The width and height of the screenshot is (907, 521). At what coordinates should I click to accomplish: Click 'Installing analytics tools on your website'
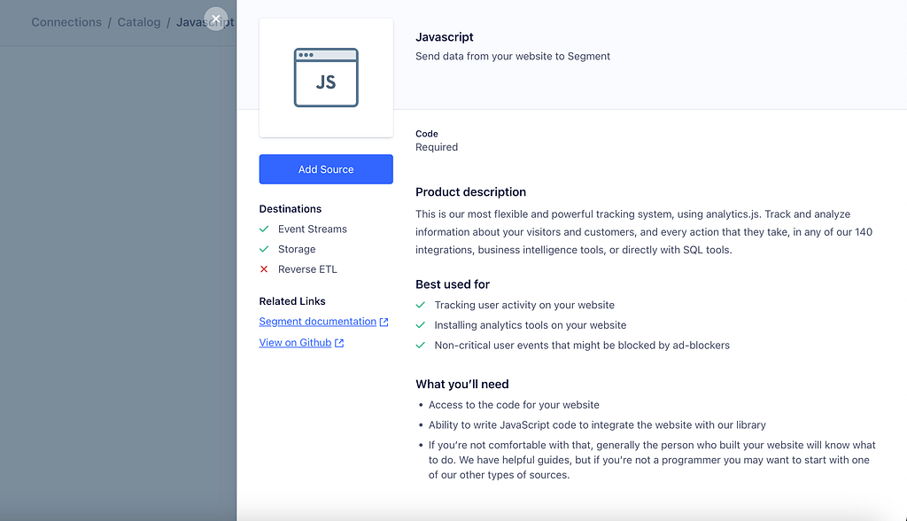click(x=531, y=325)
